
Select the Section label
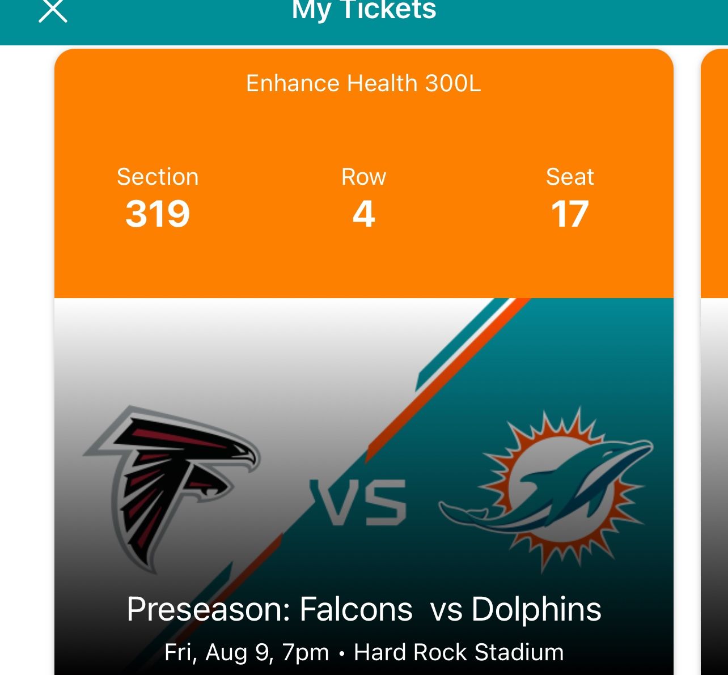point(158,177)
